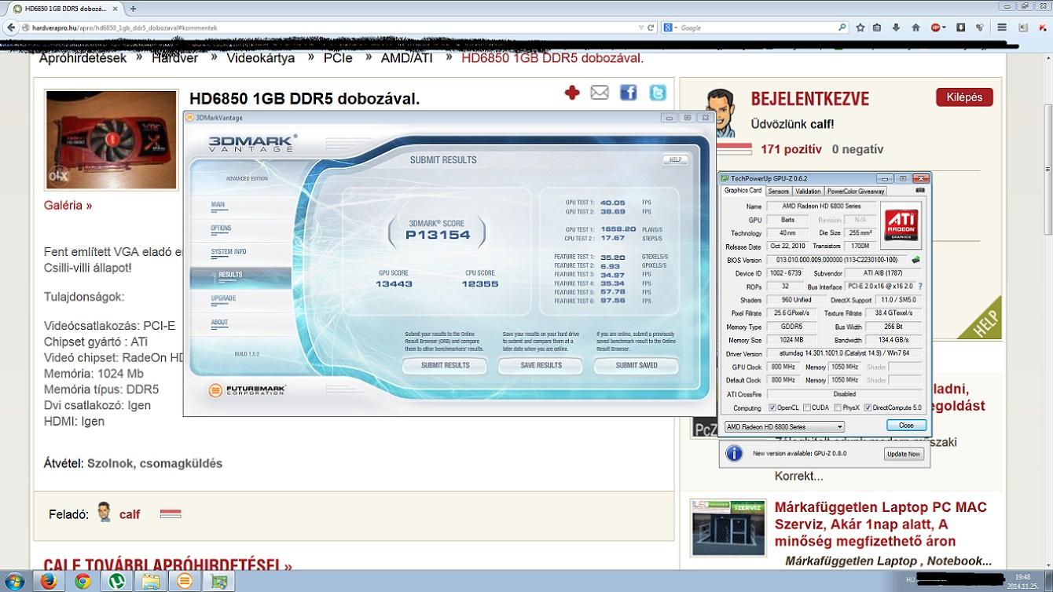Click the Videokártya breadcrumb link
The image size is (1053, 592).
tap(261, 57)
